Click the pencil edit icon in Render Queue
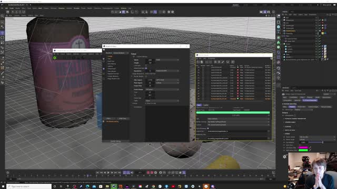 point(223,62)
